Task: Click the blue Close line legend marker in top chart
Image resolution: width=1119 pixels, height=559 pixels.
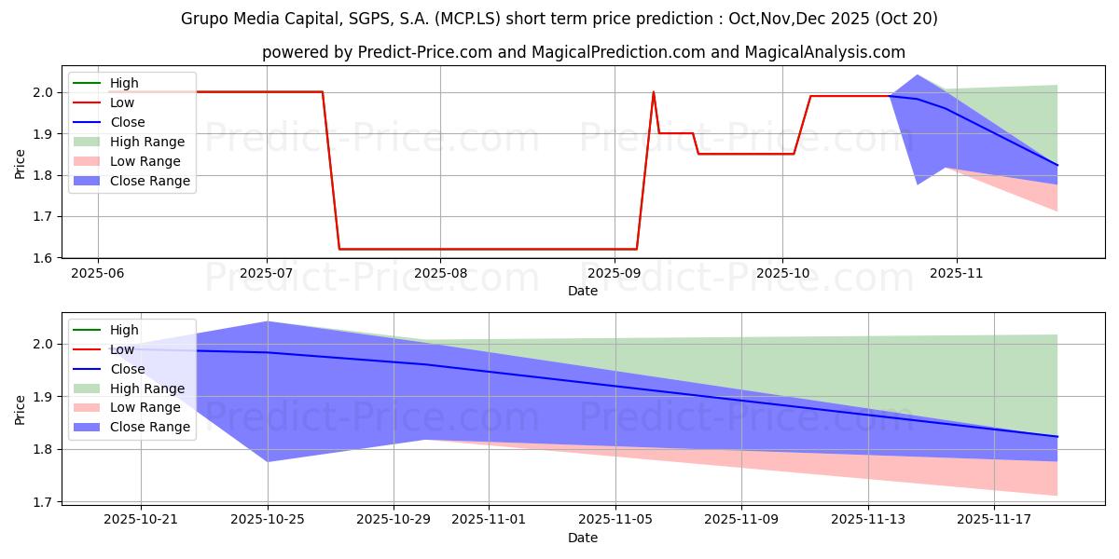Action: (88, 123)
